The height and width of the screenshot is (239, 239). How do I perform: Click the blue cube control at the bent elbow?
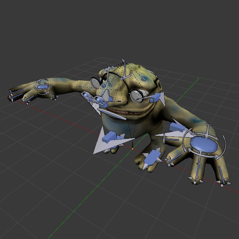tap(176, 127)
